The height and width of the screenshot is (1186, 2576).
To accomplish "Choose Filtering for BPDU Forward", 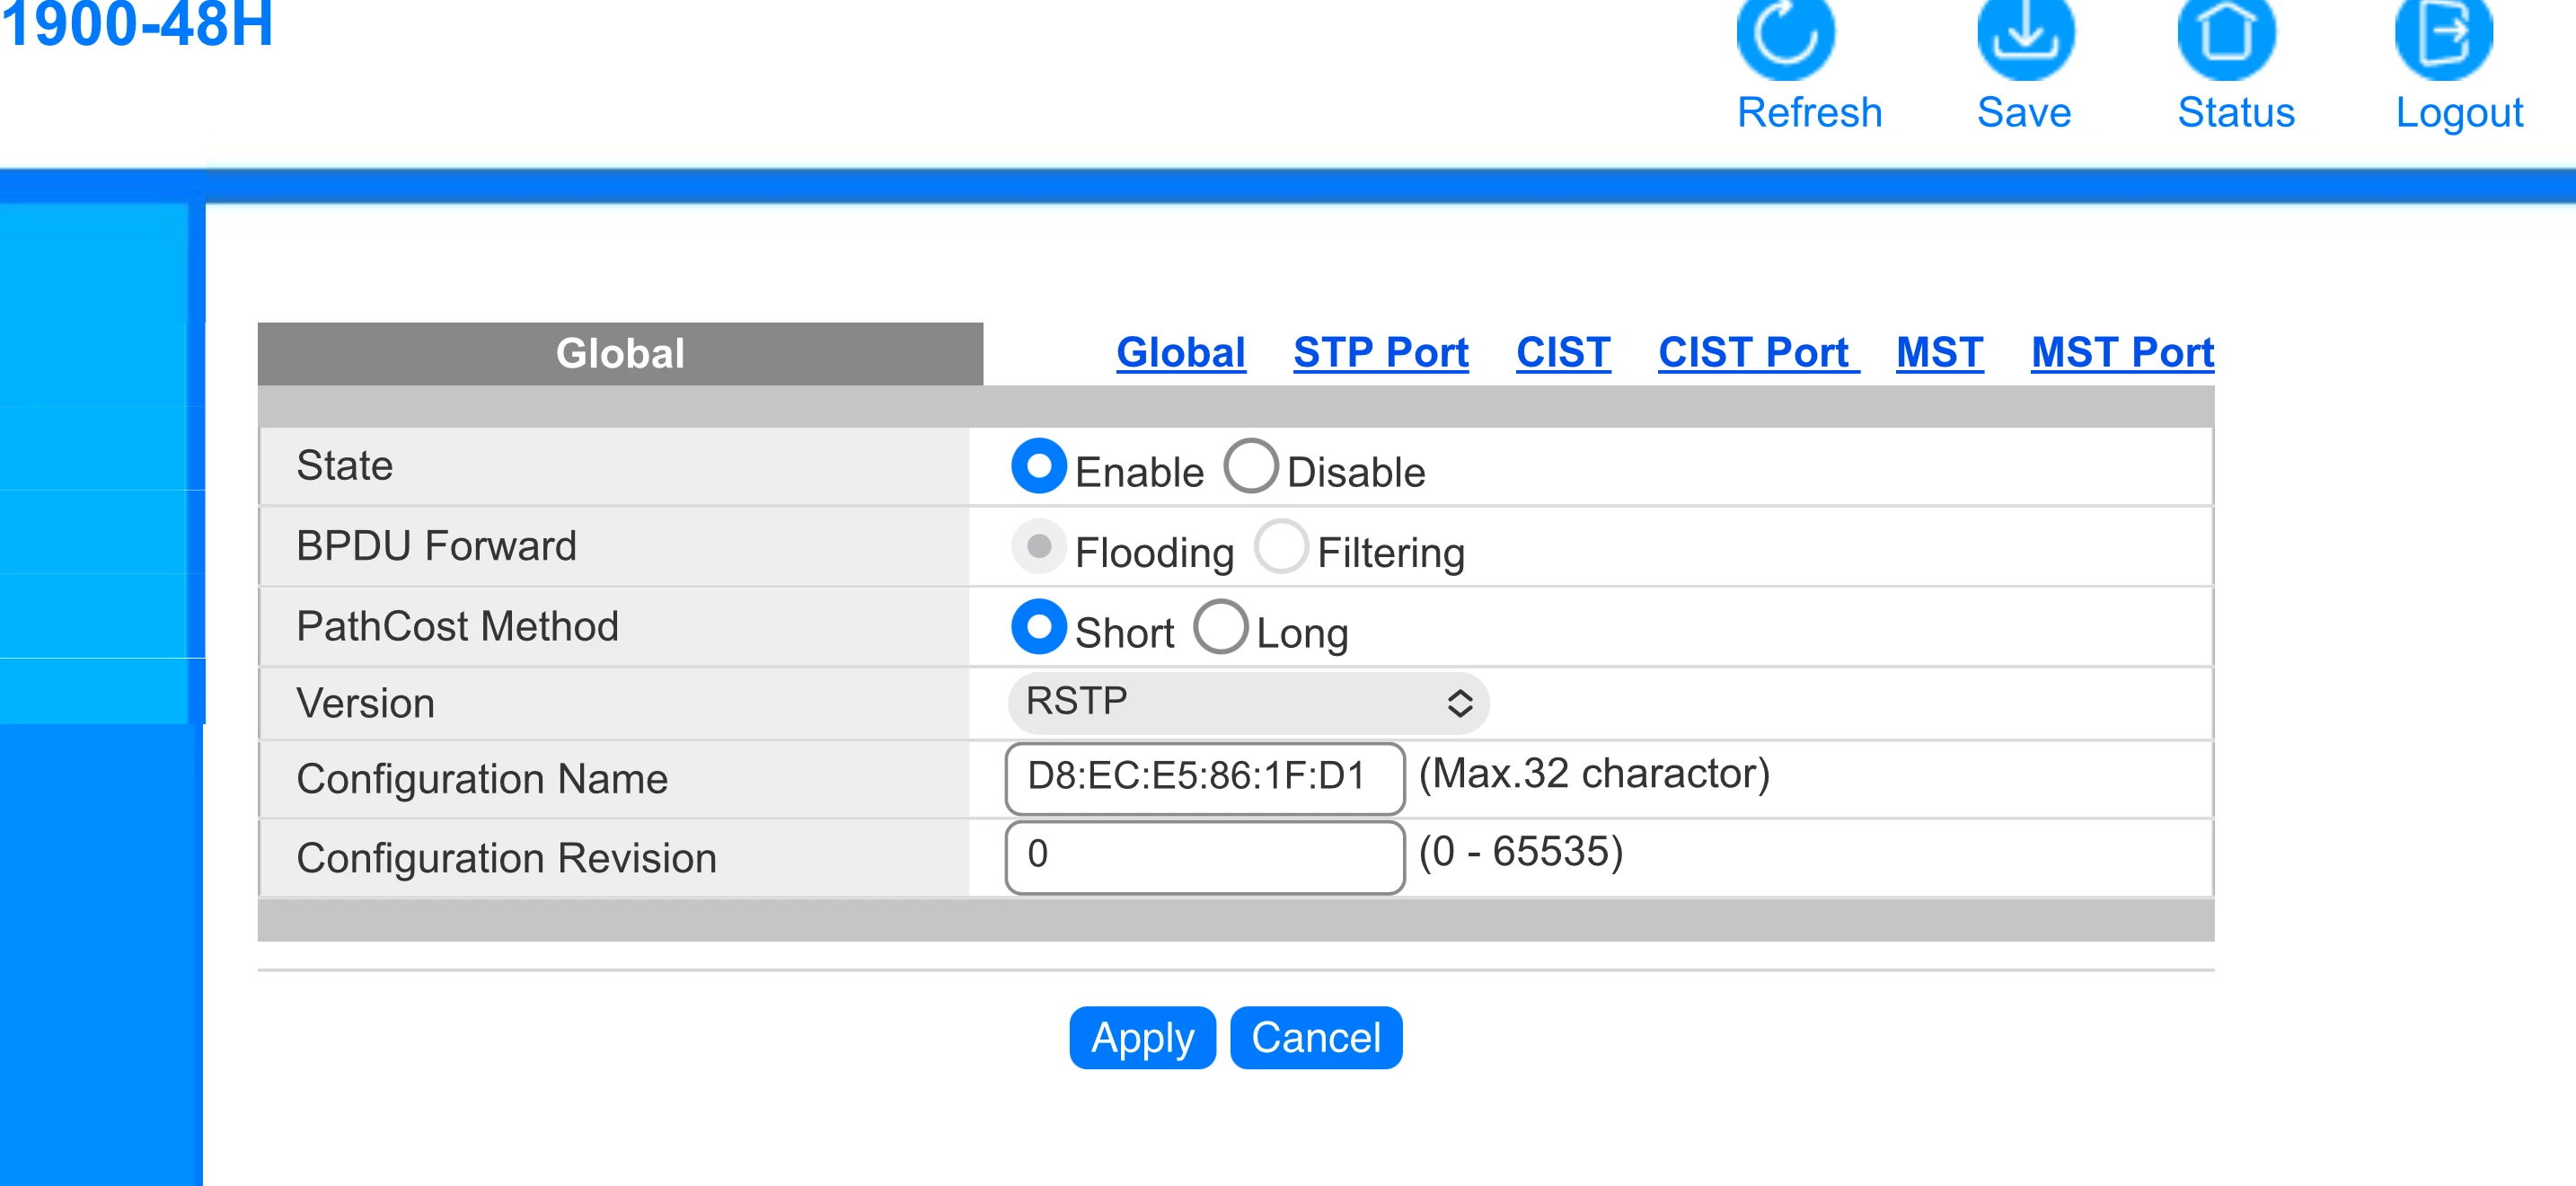I will point(1281,547).
